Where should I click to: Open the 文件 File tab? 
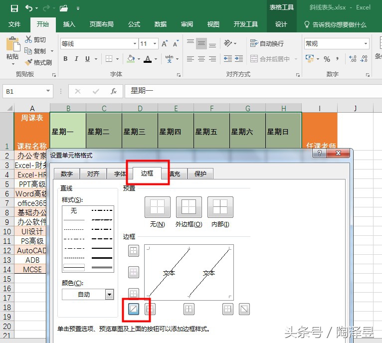pyautogui.click(x=14, y=24)
